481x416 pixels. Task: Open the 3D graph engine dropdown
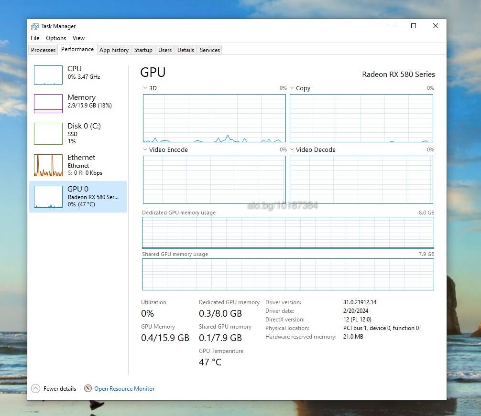coord(145,88)
